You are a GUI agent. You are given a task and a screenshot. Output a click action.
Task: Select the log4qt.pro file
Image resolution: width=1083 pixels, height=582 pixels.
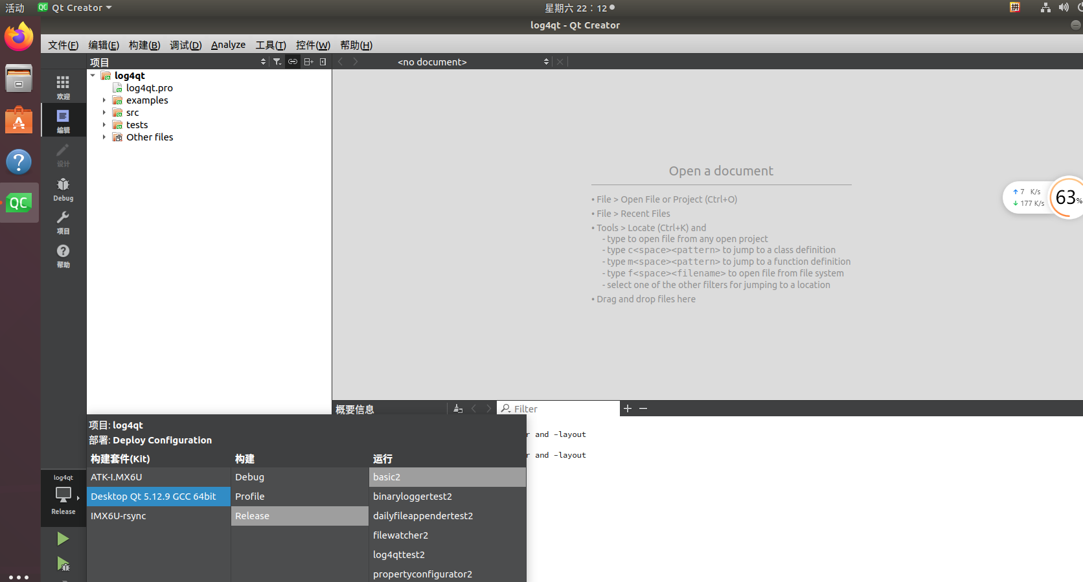coord(150,88)
